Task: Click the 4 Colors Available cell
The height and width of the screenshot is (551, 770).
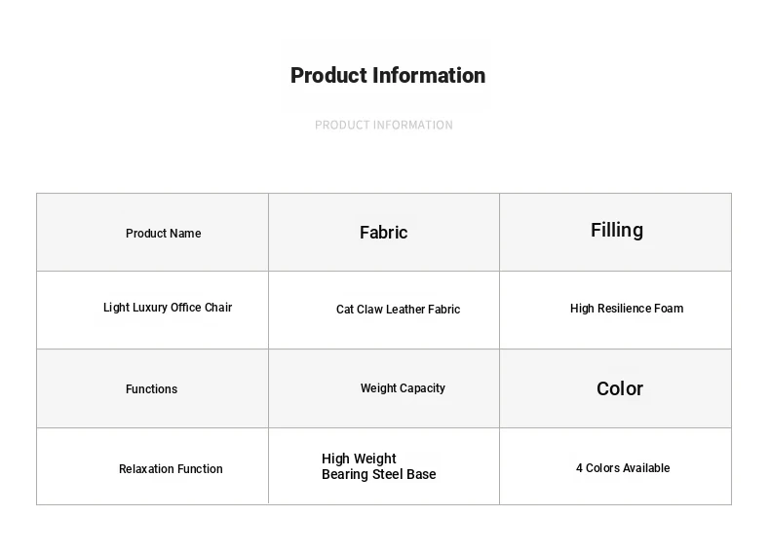Action: (x=616, y=466)
